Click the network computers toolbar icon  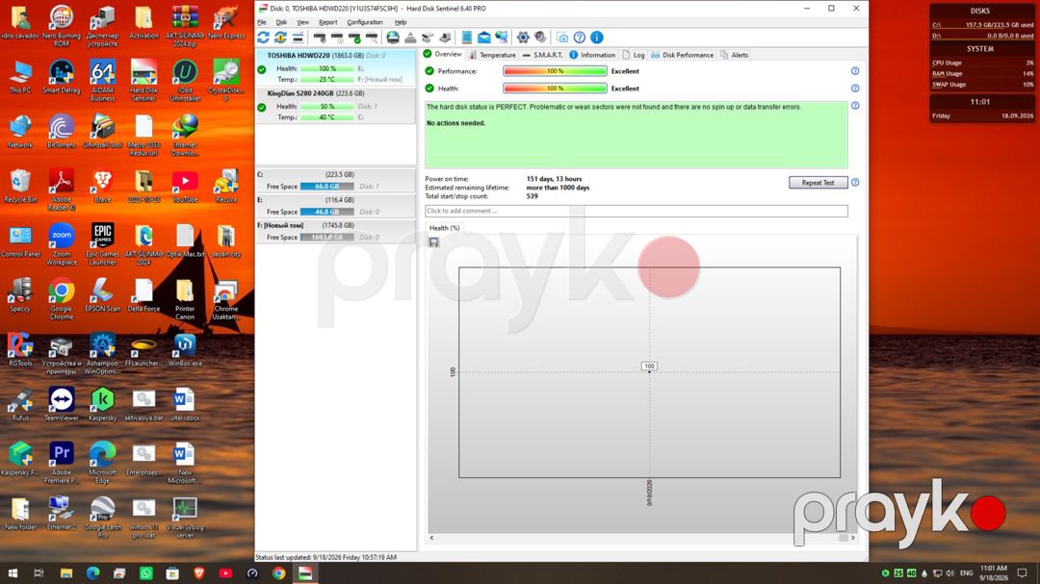[502, 38]
